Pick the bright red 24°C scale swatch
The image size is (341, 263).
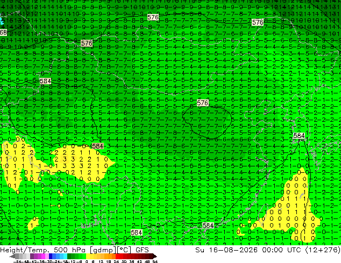(x=117, y=256)
